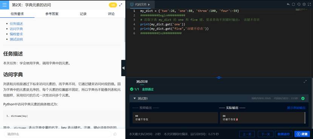Click the actual output panel scrollbar
313x139 pixels.
(305, 118)
